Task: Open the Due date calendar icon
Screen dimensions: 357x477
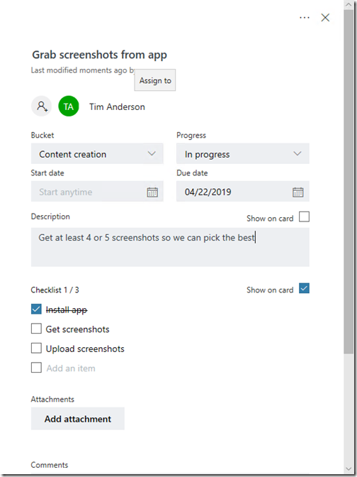Action: click(297, 192)
